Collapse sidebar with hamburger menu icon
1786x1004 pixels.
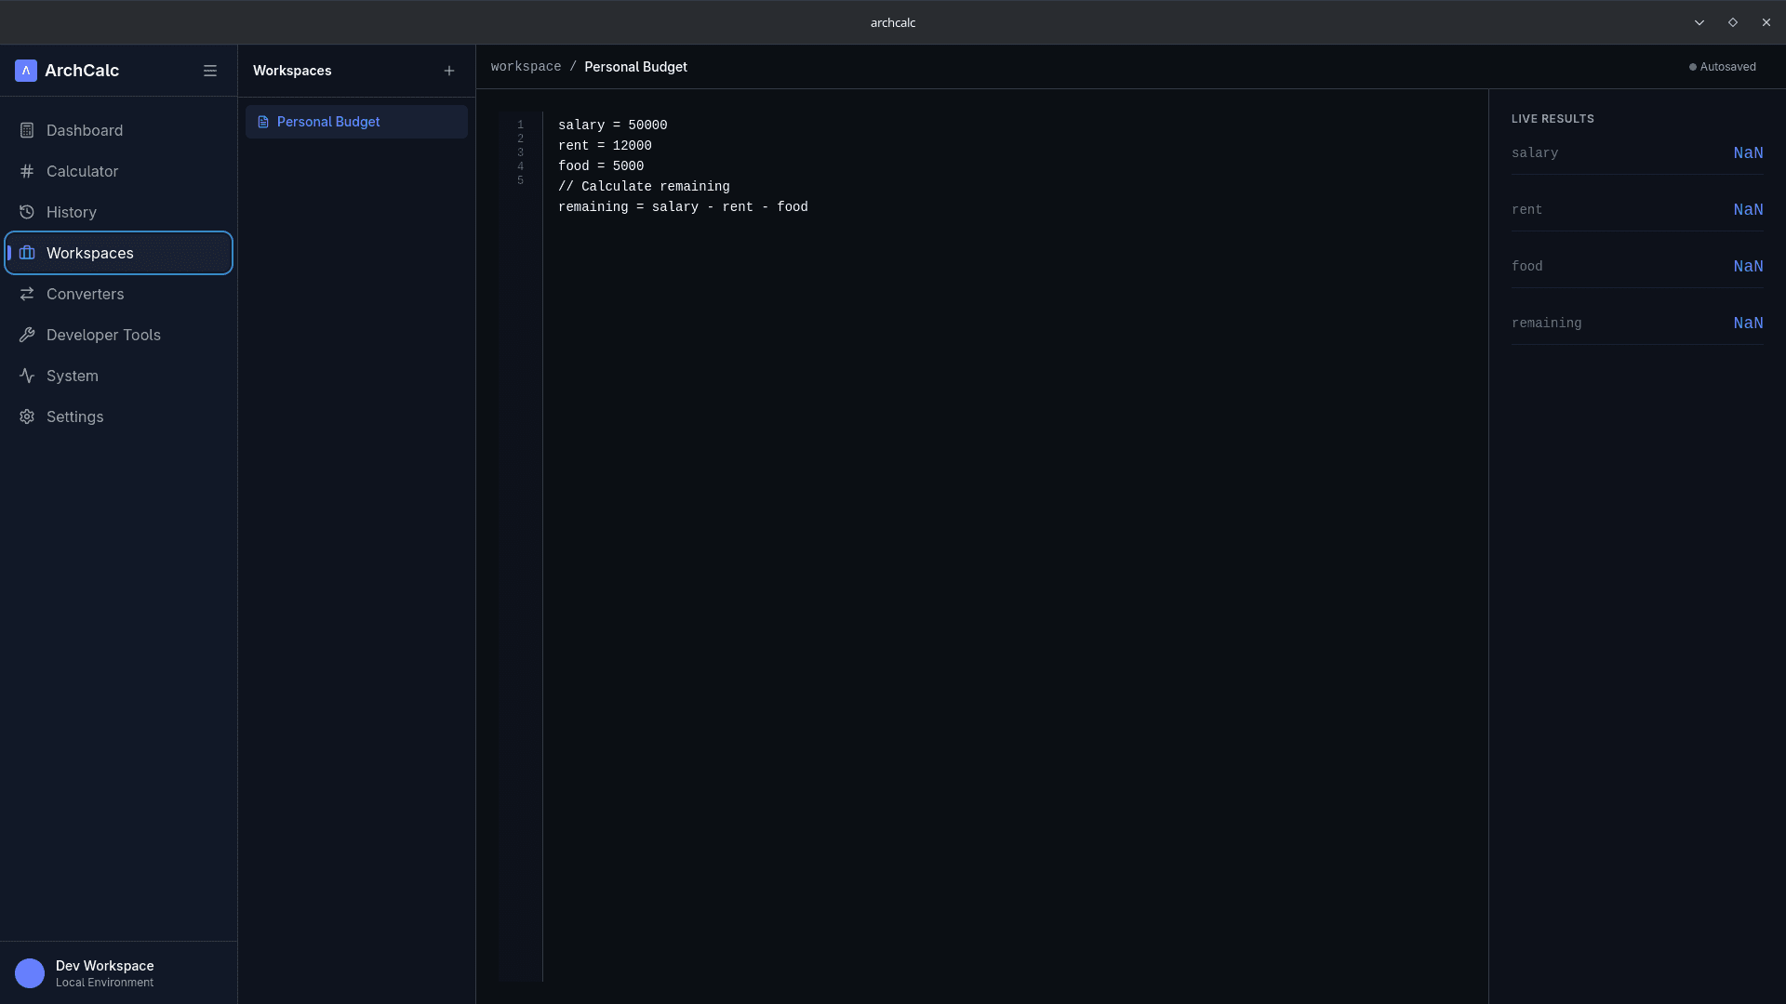210,71
